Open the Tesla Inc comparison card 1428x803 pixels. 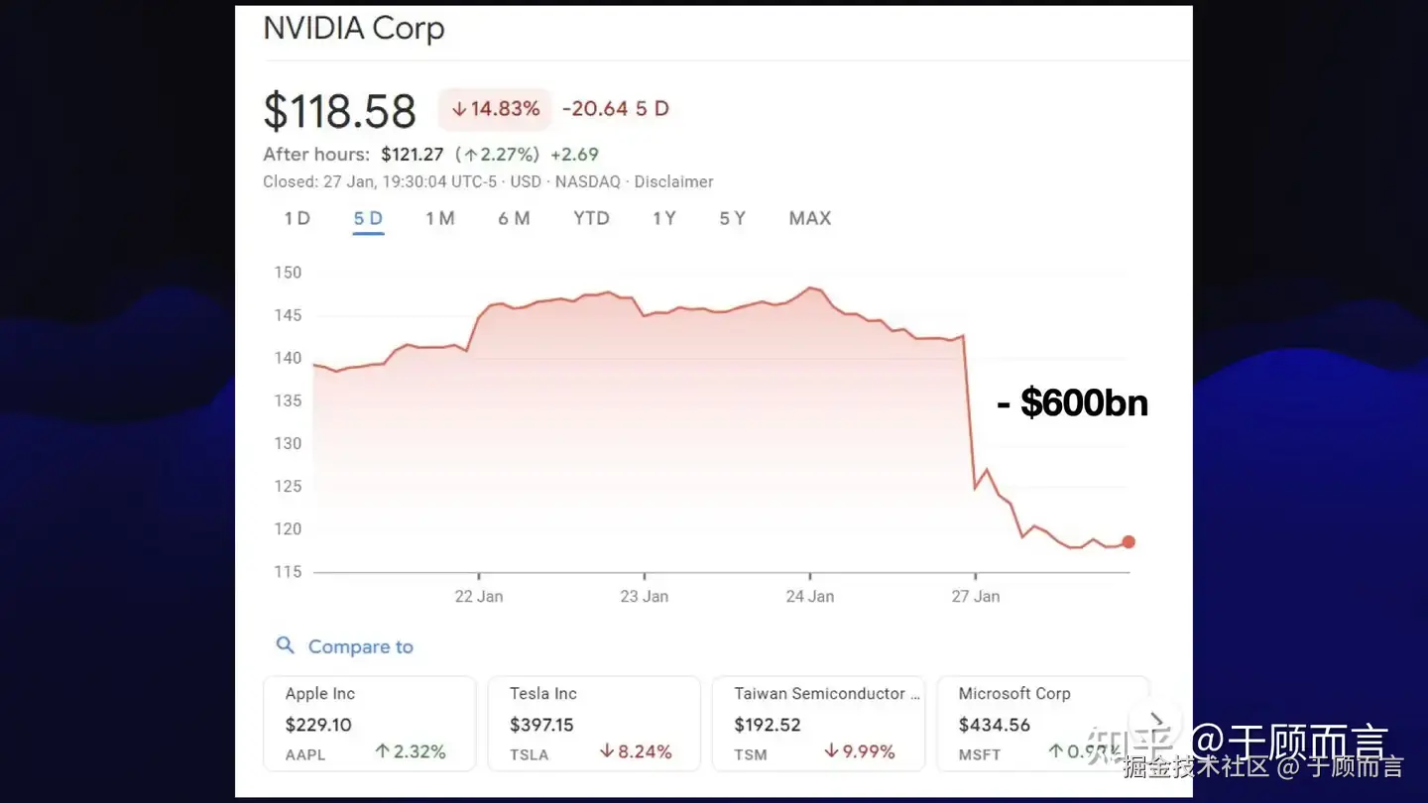click(593, 724)
